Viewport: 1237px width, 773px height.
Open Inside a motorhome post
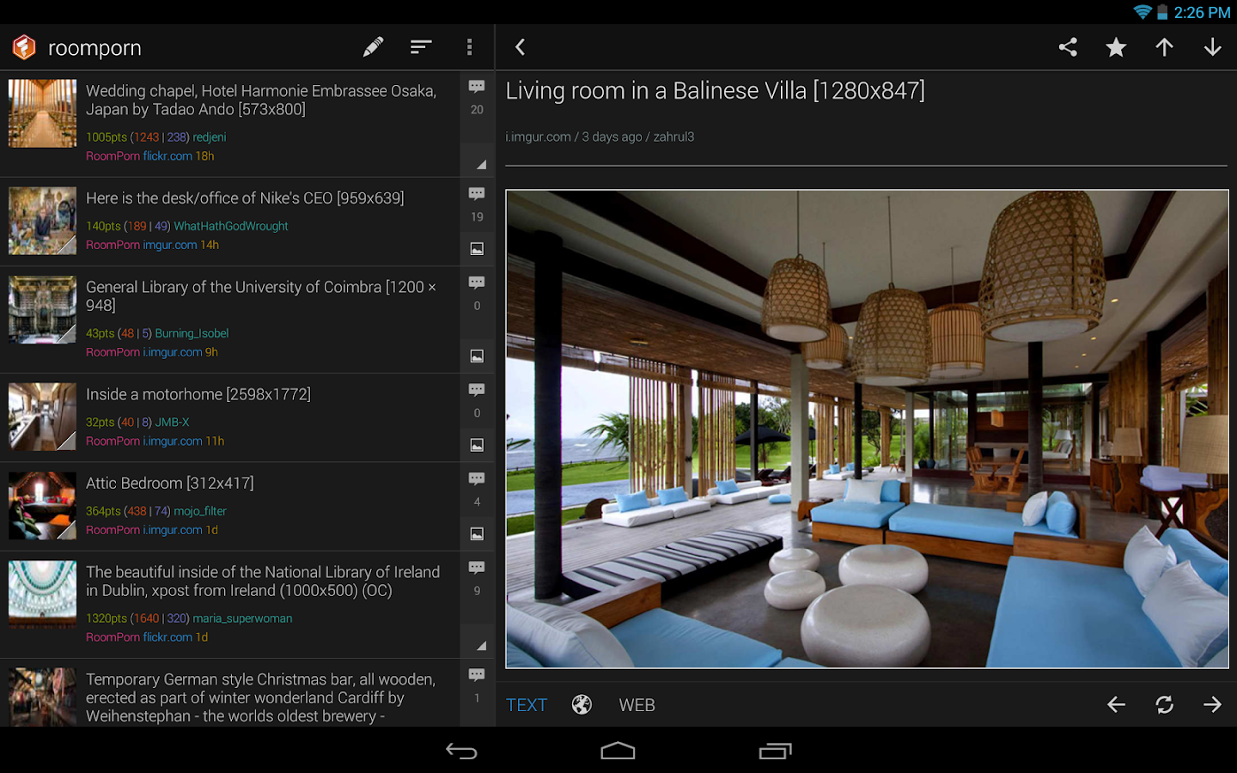(x=198, y=394)
